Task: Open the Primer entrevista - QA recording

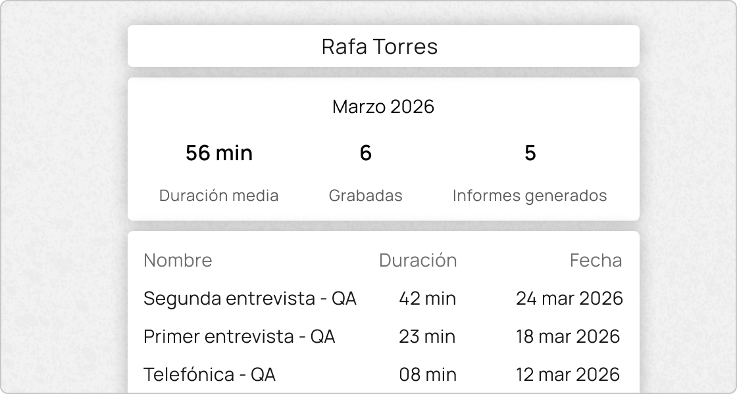Action: point(239,336)
